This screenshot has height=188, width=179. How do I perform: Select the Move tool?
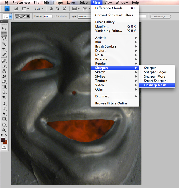[x=4, y=28]
